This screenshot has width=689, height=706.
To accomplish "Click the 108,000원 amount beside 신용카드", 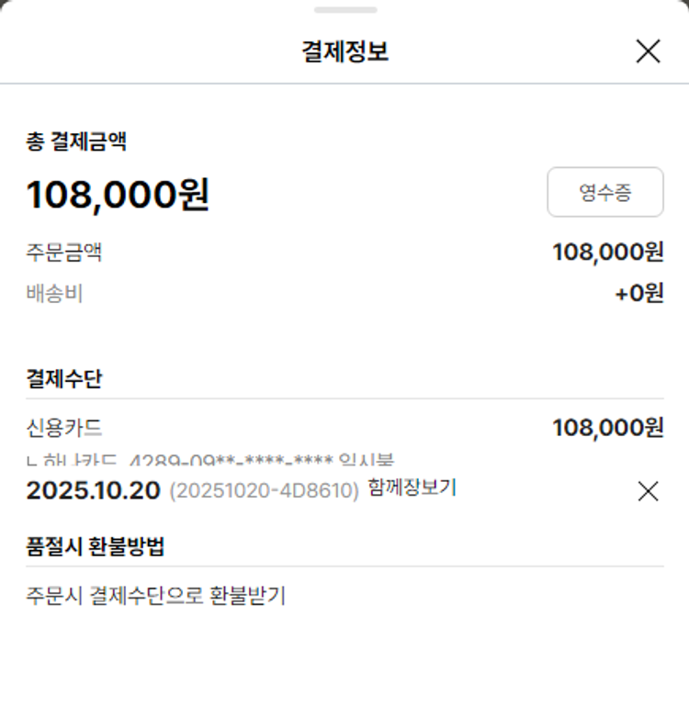I will pyautogui.click(x=607, y=428).
